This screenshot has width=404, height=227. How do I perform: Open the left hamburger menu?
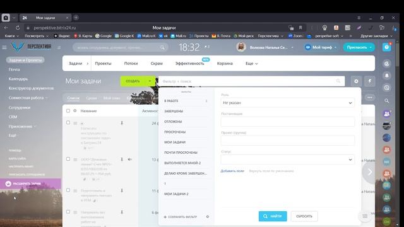pyautogui.click(x=4, y=47)
